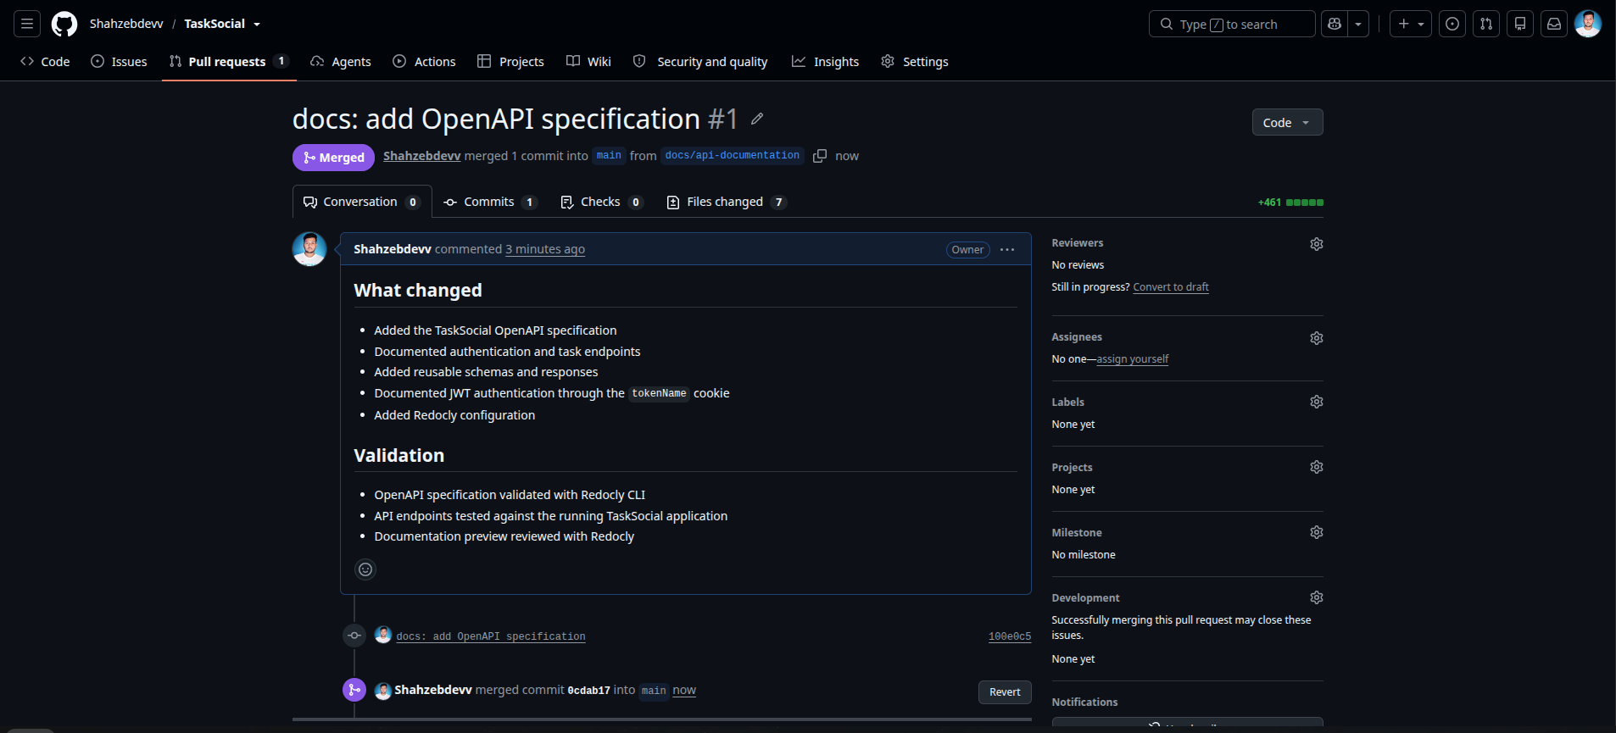The image size is (1616, 733).
Task: Open the Labels gear settings
Action: pyautogui.click(x=1316, y=402)
